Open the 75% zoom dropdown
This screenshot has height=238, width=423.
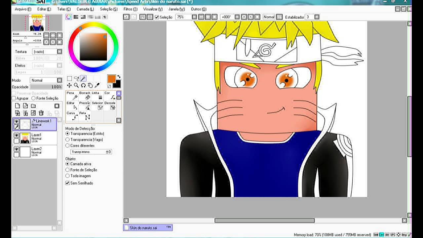point(194,17)
